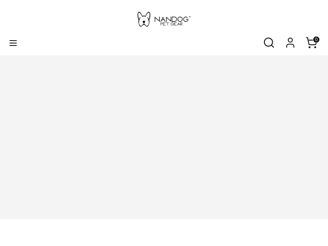Toggle the site menu with three-line icon

pos(13,43)
